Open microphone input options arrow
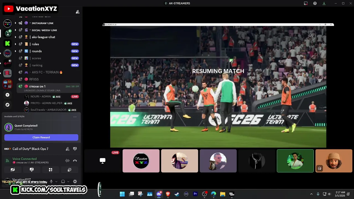Viewport: 354px width, 199px height. pos(56,182)
